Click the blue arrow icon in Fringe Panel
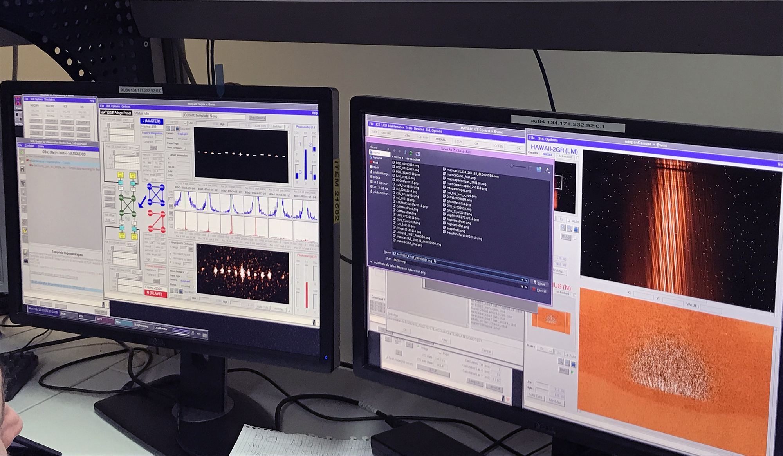Screen dimensions: 783x456 click(x=143, y=201)
